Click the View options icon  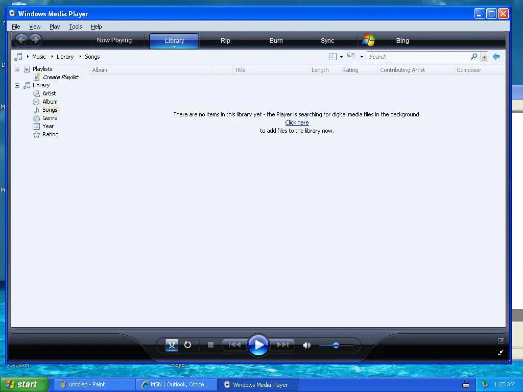tap(351, 56)
